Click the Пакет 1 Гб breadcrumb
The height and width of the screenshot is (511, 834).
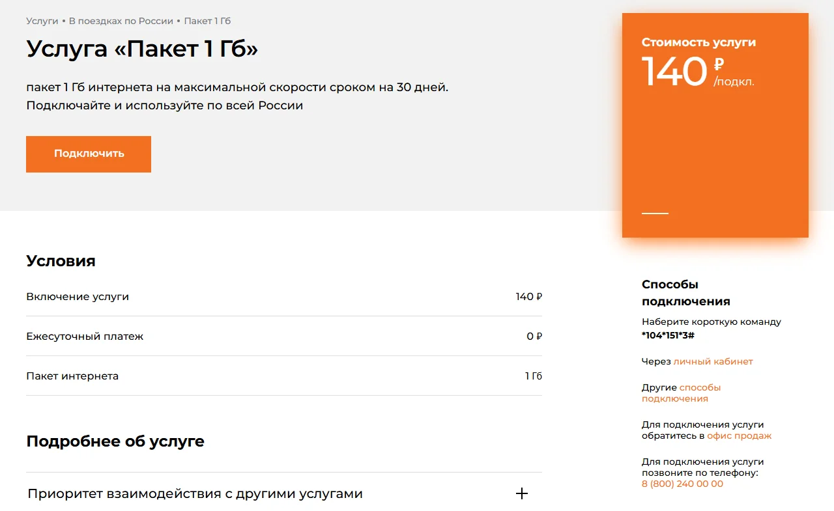pos(207,21)
